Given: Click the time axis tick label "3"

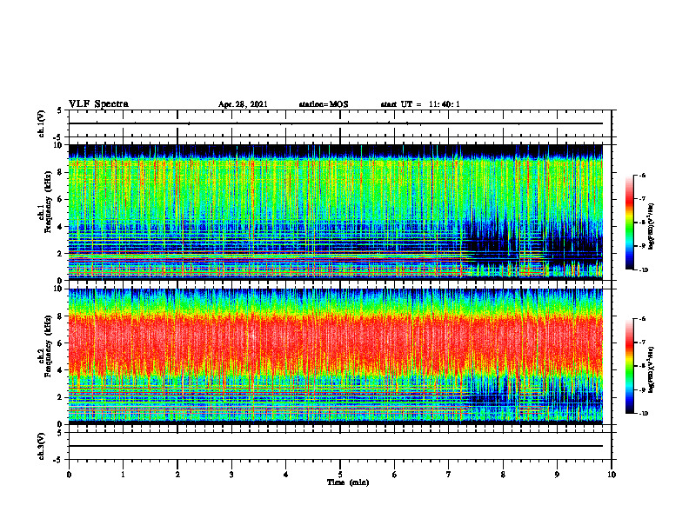Looking at the screenshot, I should (x=231, y=475).
